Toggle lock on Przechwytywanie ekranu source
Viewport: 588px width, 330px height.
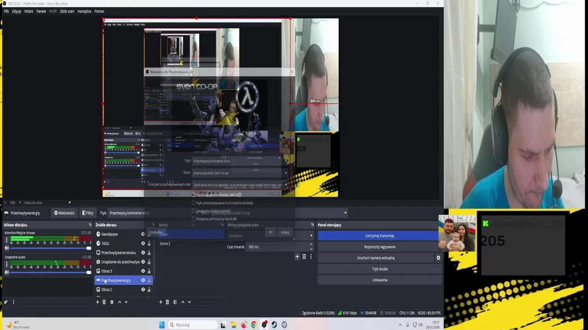[x=149, y=253]
